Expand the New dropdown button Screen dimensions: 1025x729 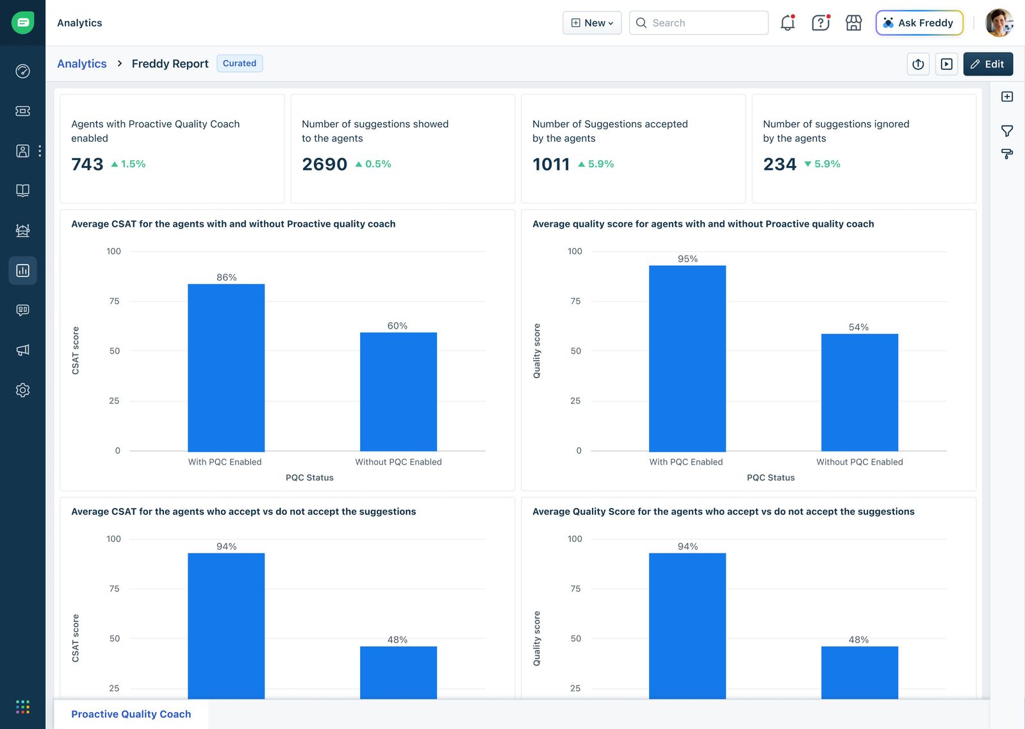point(592,23)
